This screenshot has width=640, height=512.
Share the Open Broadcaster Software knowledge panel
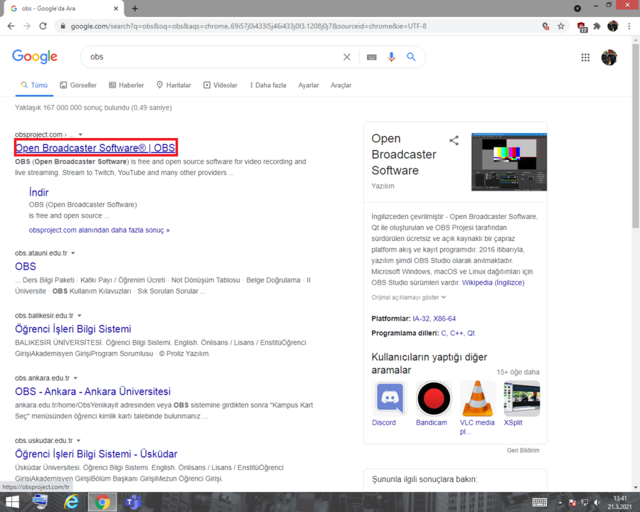[454, 141]
